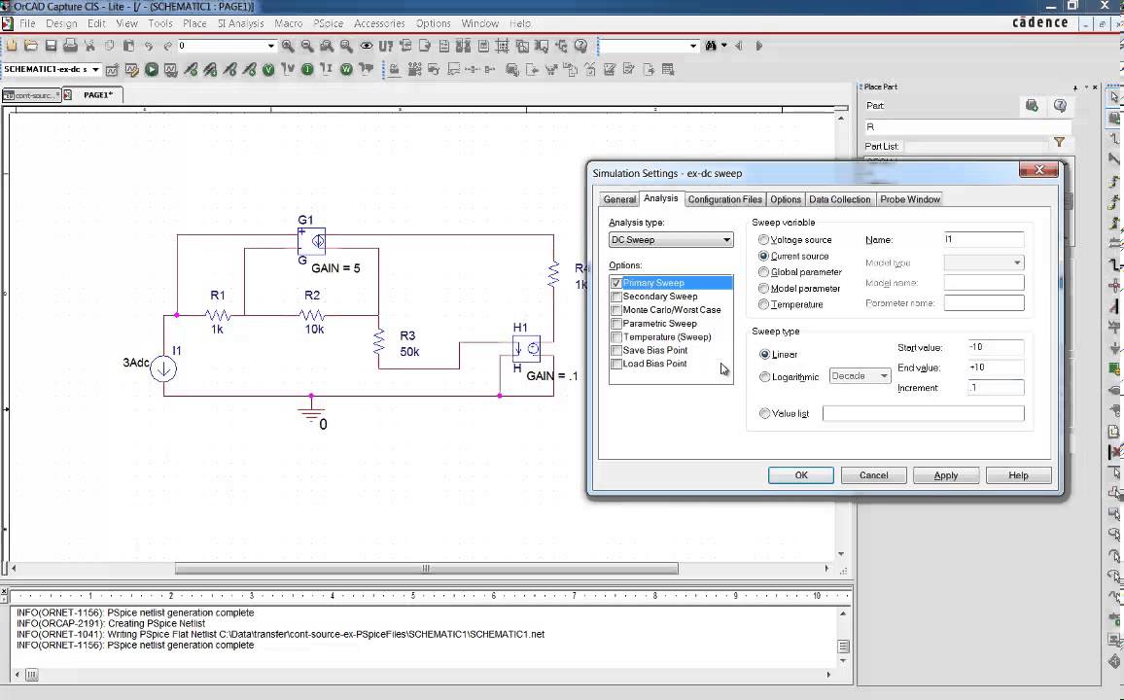Enable the Secondary Sweep checkbox

(615, 297)
